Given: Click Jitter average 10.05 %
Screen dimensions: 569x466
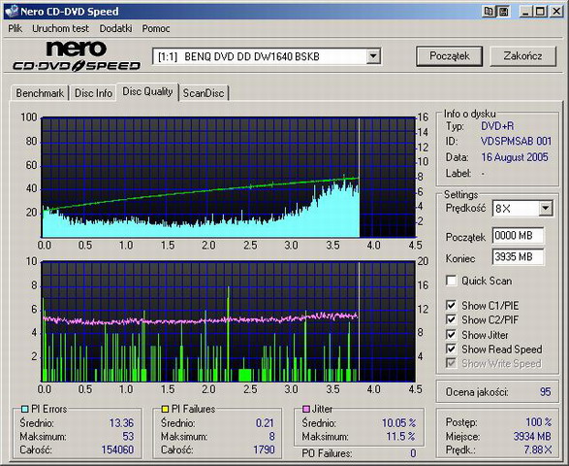Looking at the screenshot, I should click(x=398, y=423).
